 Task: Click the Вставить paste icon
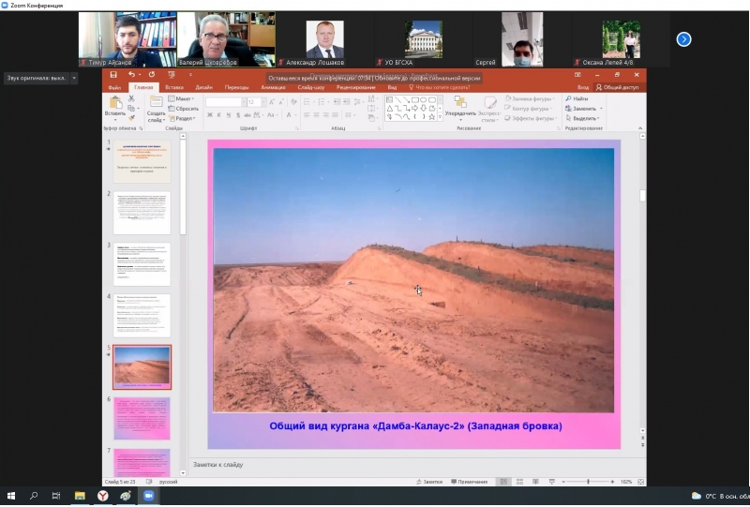pos(115,102)
